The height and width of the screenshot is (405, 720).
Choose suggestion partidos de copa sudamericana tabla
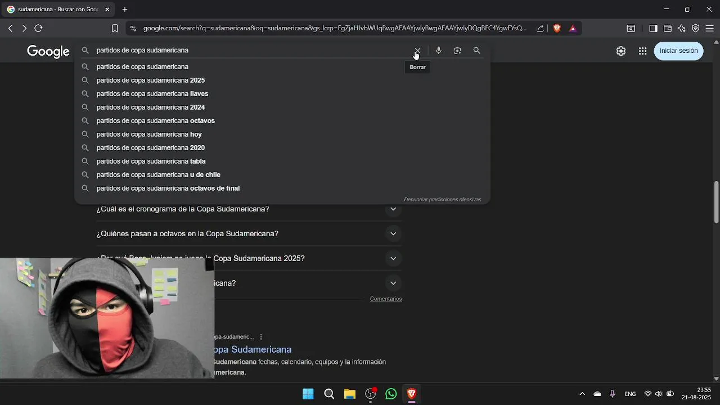point(282,161)
